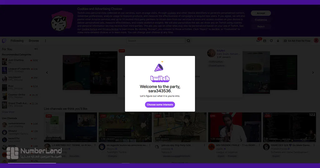The image size is (320, 168).
Task: Reject cookies in the banner
Action: [x=261, y=26]
